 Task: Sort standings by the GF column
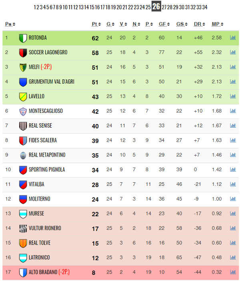[164, 24]
